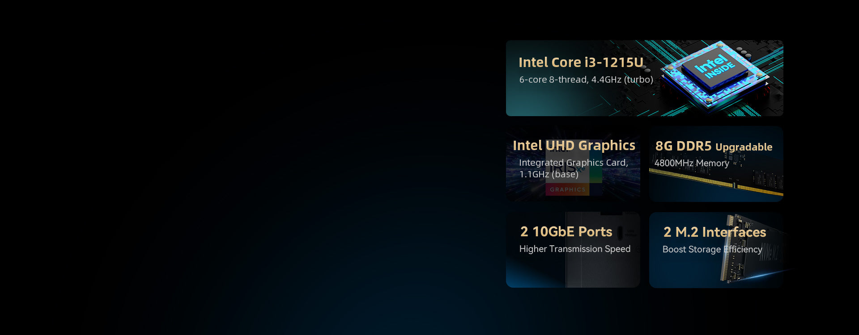Click the Higher Transmission Speed text
The image size is (859, 335).
point(574,249)
